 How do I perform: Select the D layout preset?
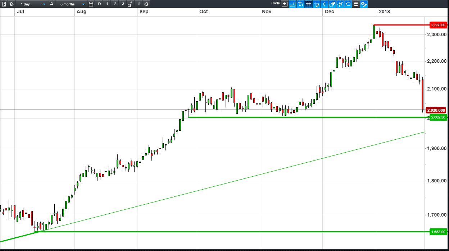coord(100,4)
